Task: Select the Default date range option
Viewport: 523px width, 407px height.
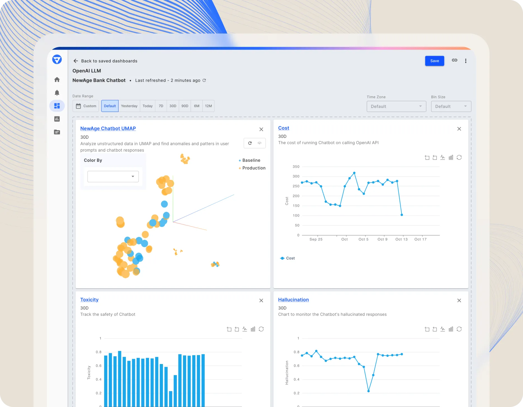Action: (x=110, y=106)
